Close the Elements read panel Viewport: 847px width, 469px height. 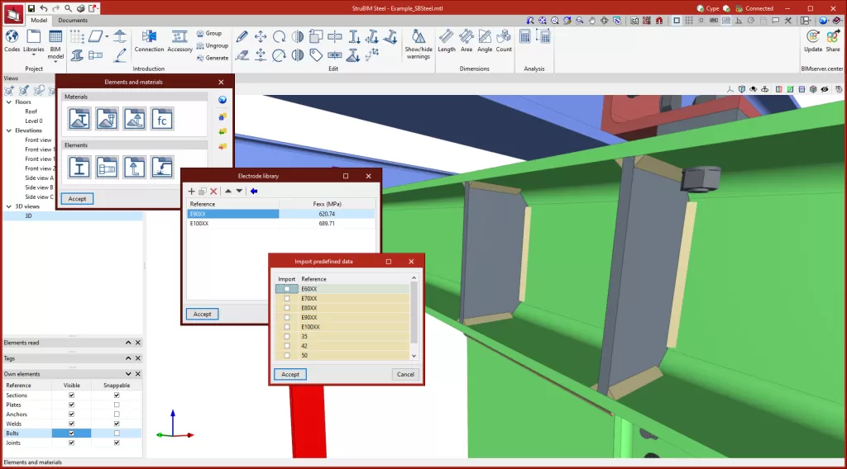click(x=138, y=343)
